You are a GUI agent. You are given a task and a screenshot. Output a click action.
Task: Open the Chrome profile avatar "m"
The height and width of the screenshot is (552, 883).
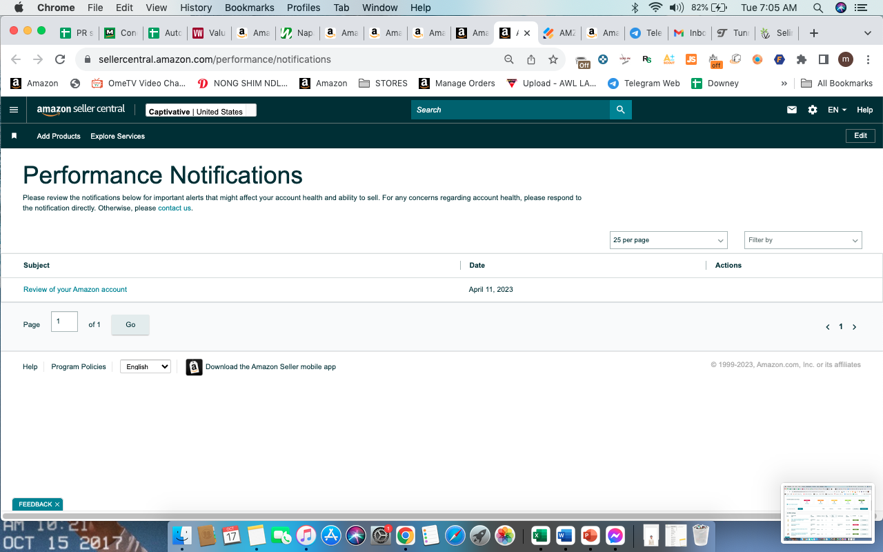[x=846, y=59]
